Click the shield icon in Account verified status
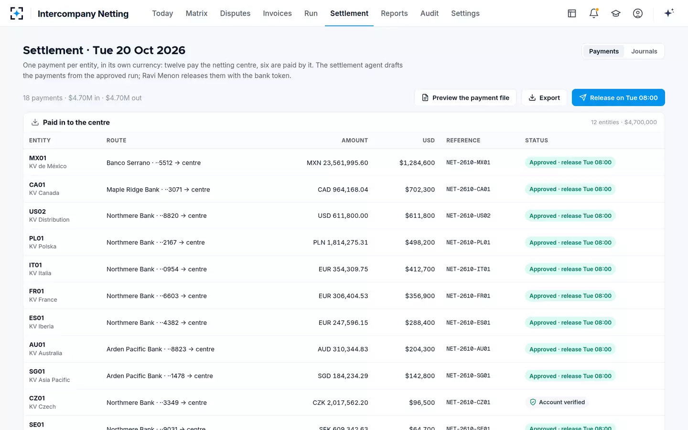The width and height of the screenshot is (688, 430). point(533,402)
